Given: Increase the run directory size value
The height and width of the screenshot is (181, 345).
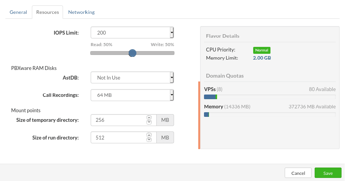Looking at the screenshot, I should pyautogui.click(x=149, y=135).
